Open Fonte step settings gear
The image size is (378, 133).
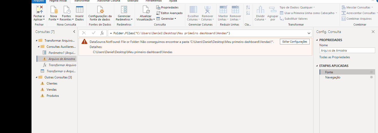371,72
